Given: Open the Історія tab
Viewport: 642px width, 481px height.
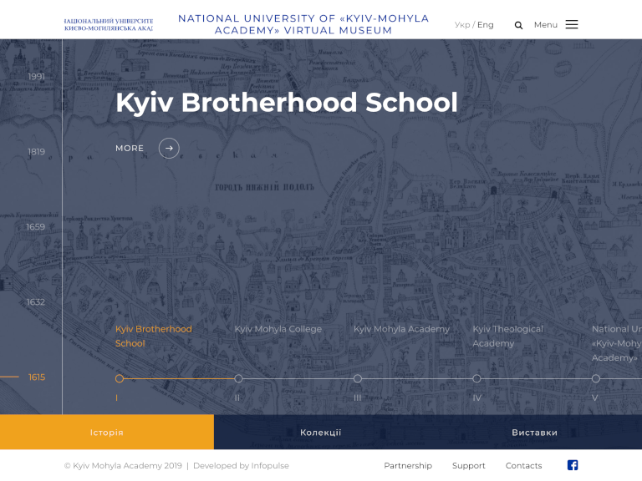Looking at the screenshot, I should coord(107,432).
